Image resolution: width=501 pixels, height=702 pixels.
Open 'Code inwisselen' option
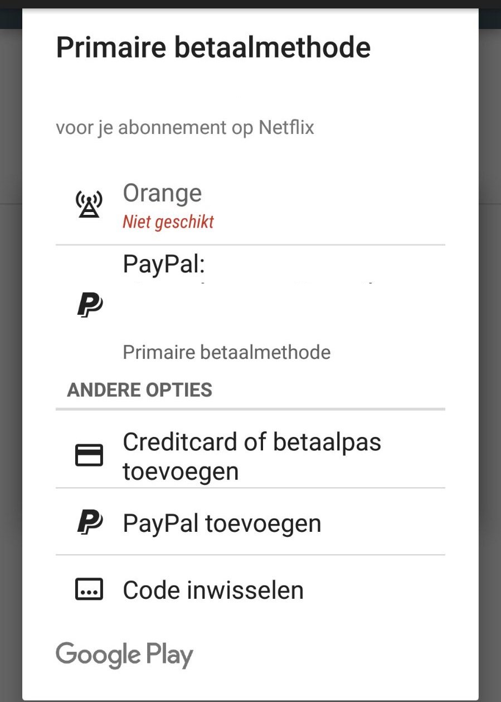click(x=213, y=590)
